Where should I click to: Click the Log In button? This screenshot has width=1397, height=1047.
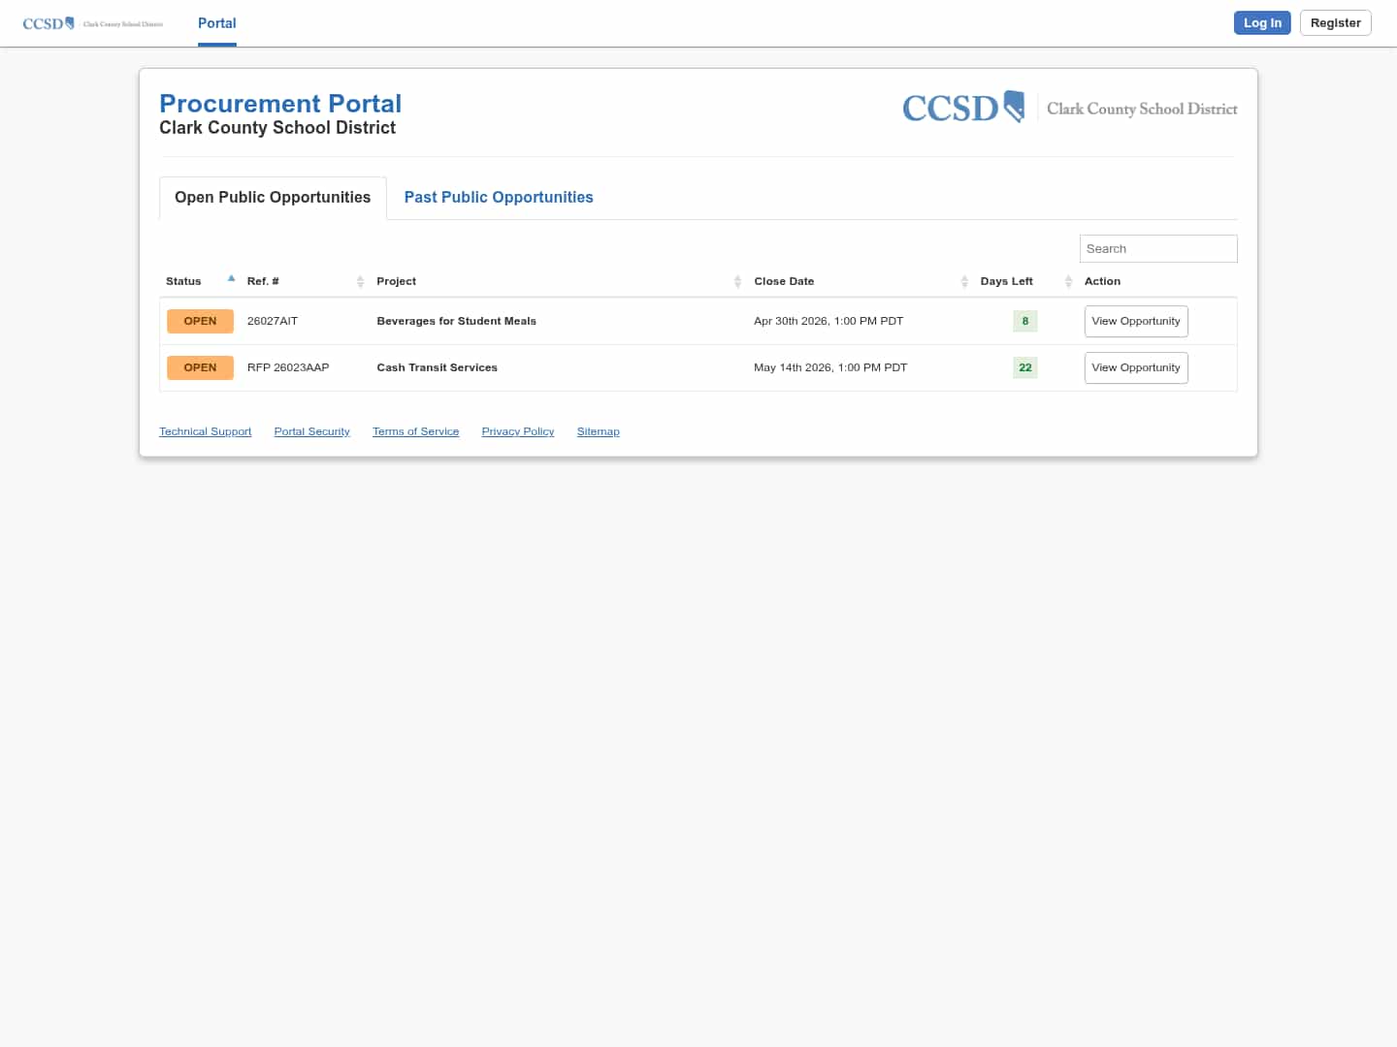point(1261,22)
